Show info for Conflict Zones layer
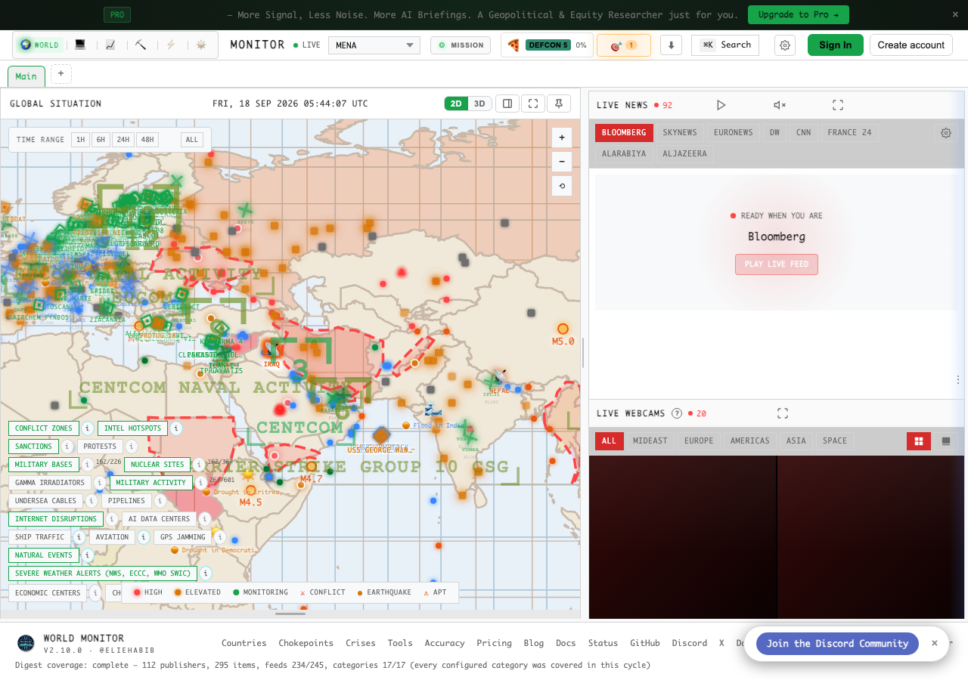The image size is (968, 680). 87,428
